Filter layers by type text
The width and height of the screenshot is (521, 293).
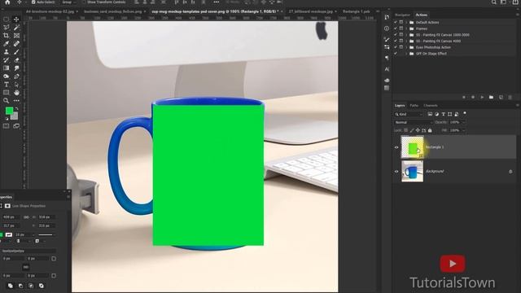click(443, 114)
